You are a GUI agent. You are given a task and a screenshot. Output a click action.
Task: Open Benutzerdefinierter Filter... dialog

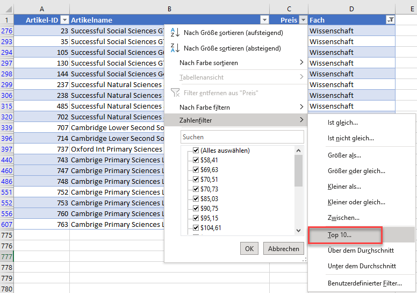tap(362, 283)
